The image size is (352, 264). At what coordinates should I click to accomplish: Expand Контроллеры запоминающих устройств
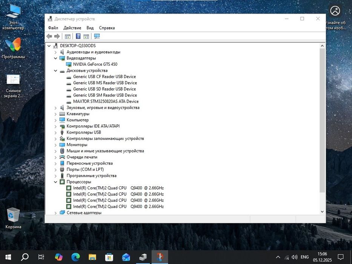click(55, 139)
